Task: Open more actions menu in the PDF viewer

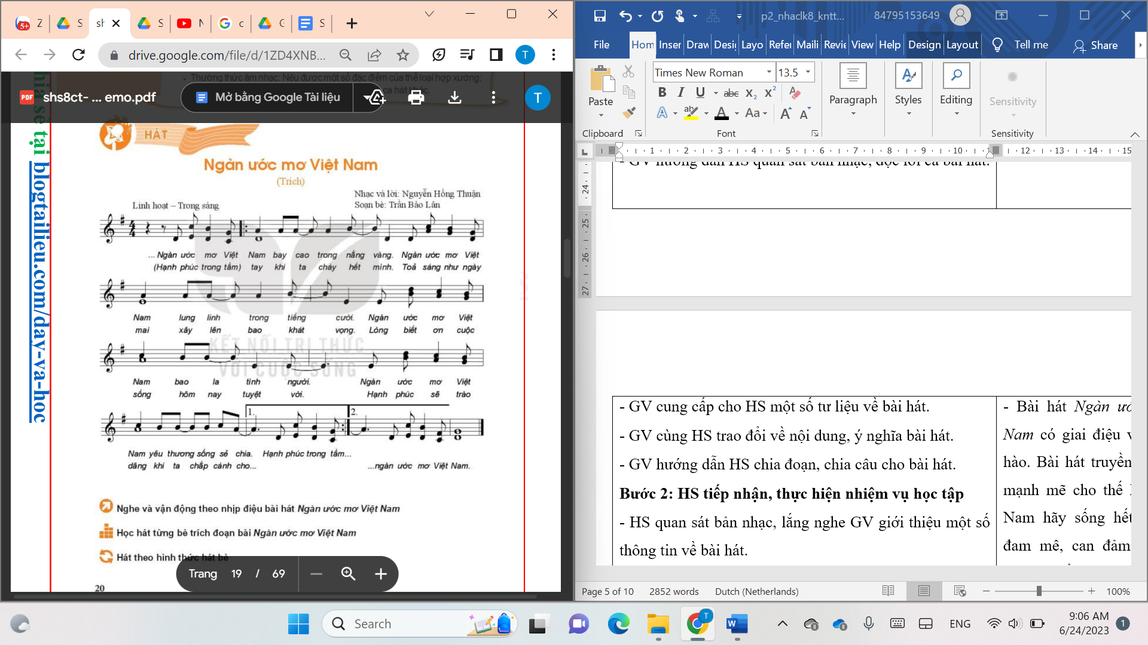Action: pyautogui.click(x=493, y=97)
